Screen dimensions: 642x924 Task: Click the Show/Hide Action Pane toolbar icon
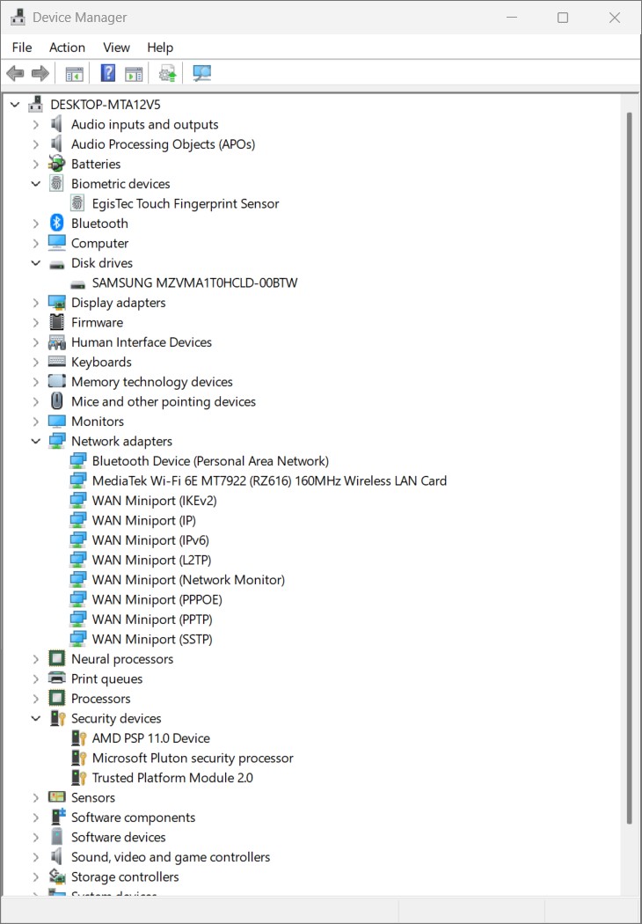coord(134,73)
